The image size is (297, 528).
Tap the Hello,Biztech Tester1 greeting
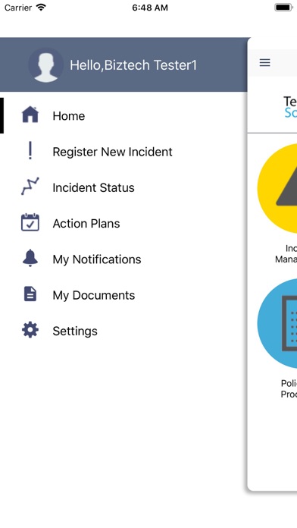(x=133, y=65)
